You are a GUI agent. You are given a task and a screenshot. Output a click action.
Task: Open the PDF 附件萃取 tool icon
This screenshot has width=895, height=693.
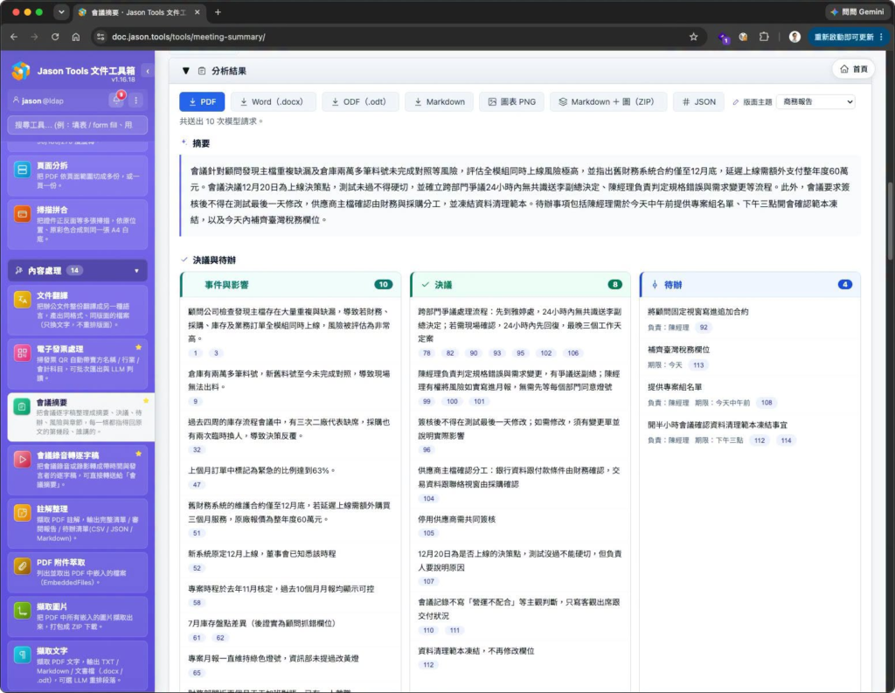[x=22, y=566]
